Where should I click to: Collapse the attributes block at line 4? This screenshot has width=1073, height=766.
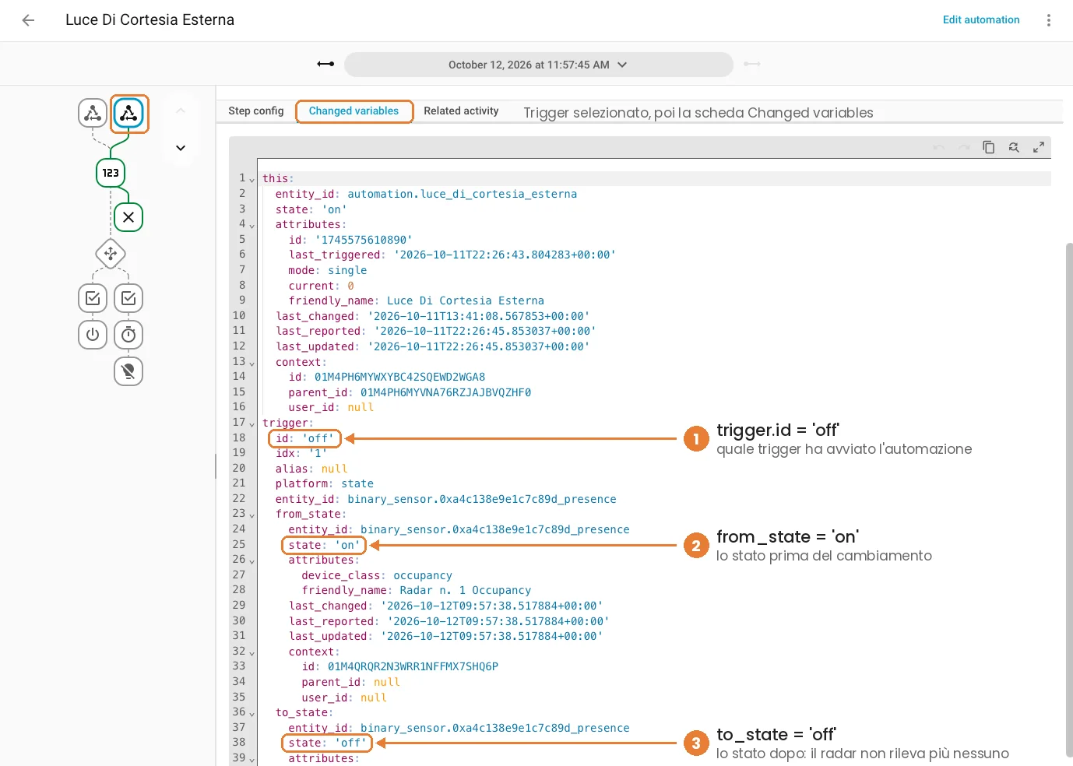(x=252, y=226)
